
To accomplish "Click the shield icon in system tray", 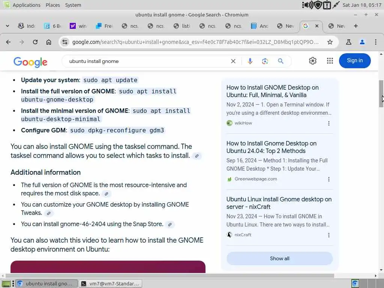I will click(318, 5).
